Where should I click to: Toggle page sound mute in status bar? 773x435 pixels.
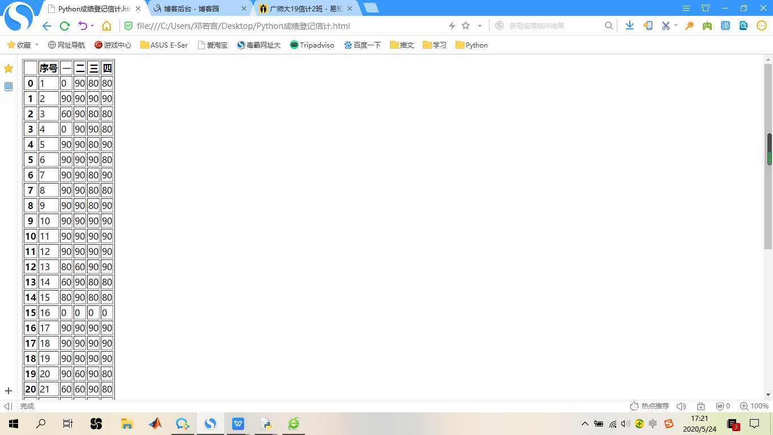tap(681, 406)
